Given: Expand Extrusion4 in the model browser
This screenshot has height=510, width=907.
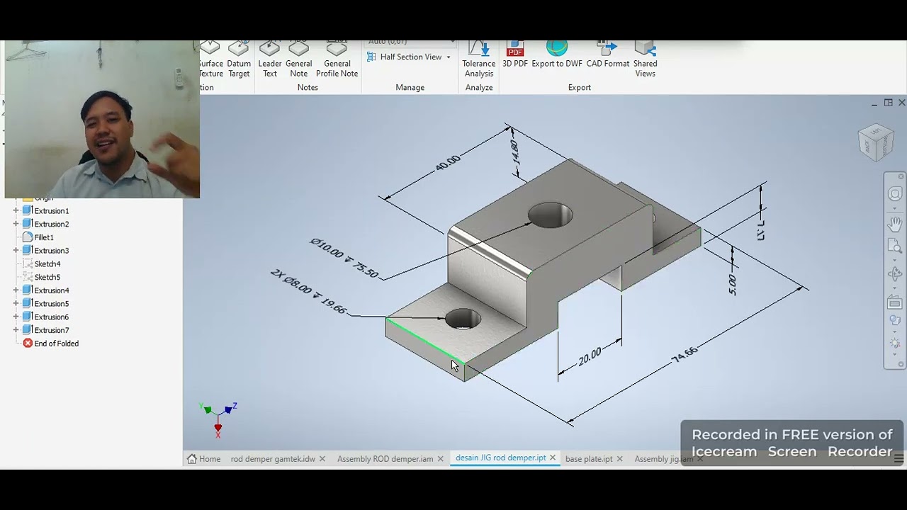Looking at the screenshot, I should pyautogui.click(x=16, y=290).
